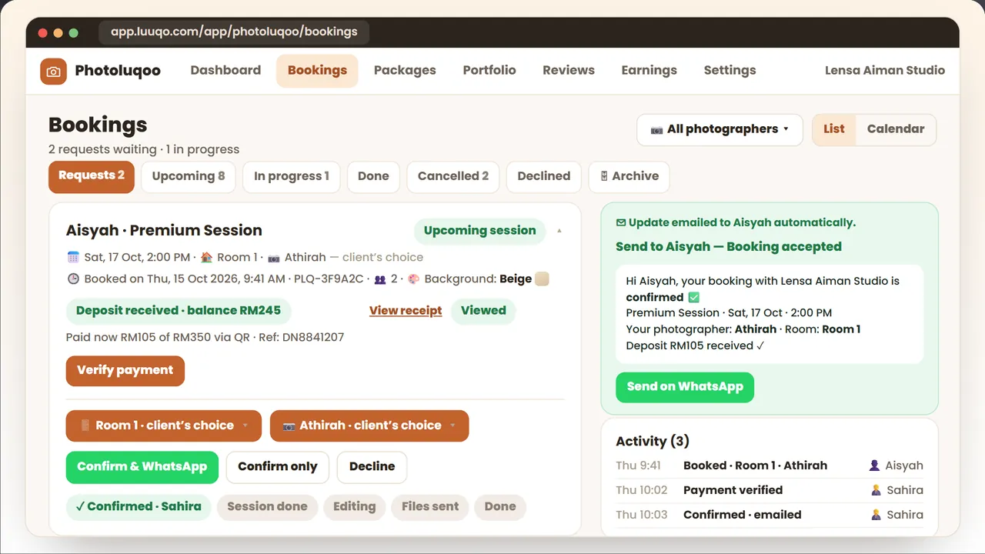Mark the Session done progress step
This screenshot has width=985, height=554.
(267, 506)
